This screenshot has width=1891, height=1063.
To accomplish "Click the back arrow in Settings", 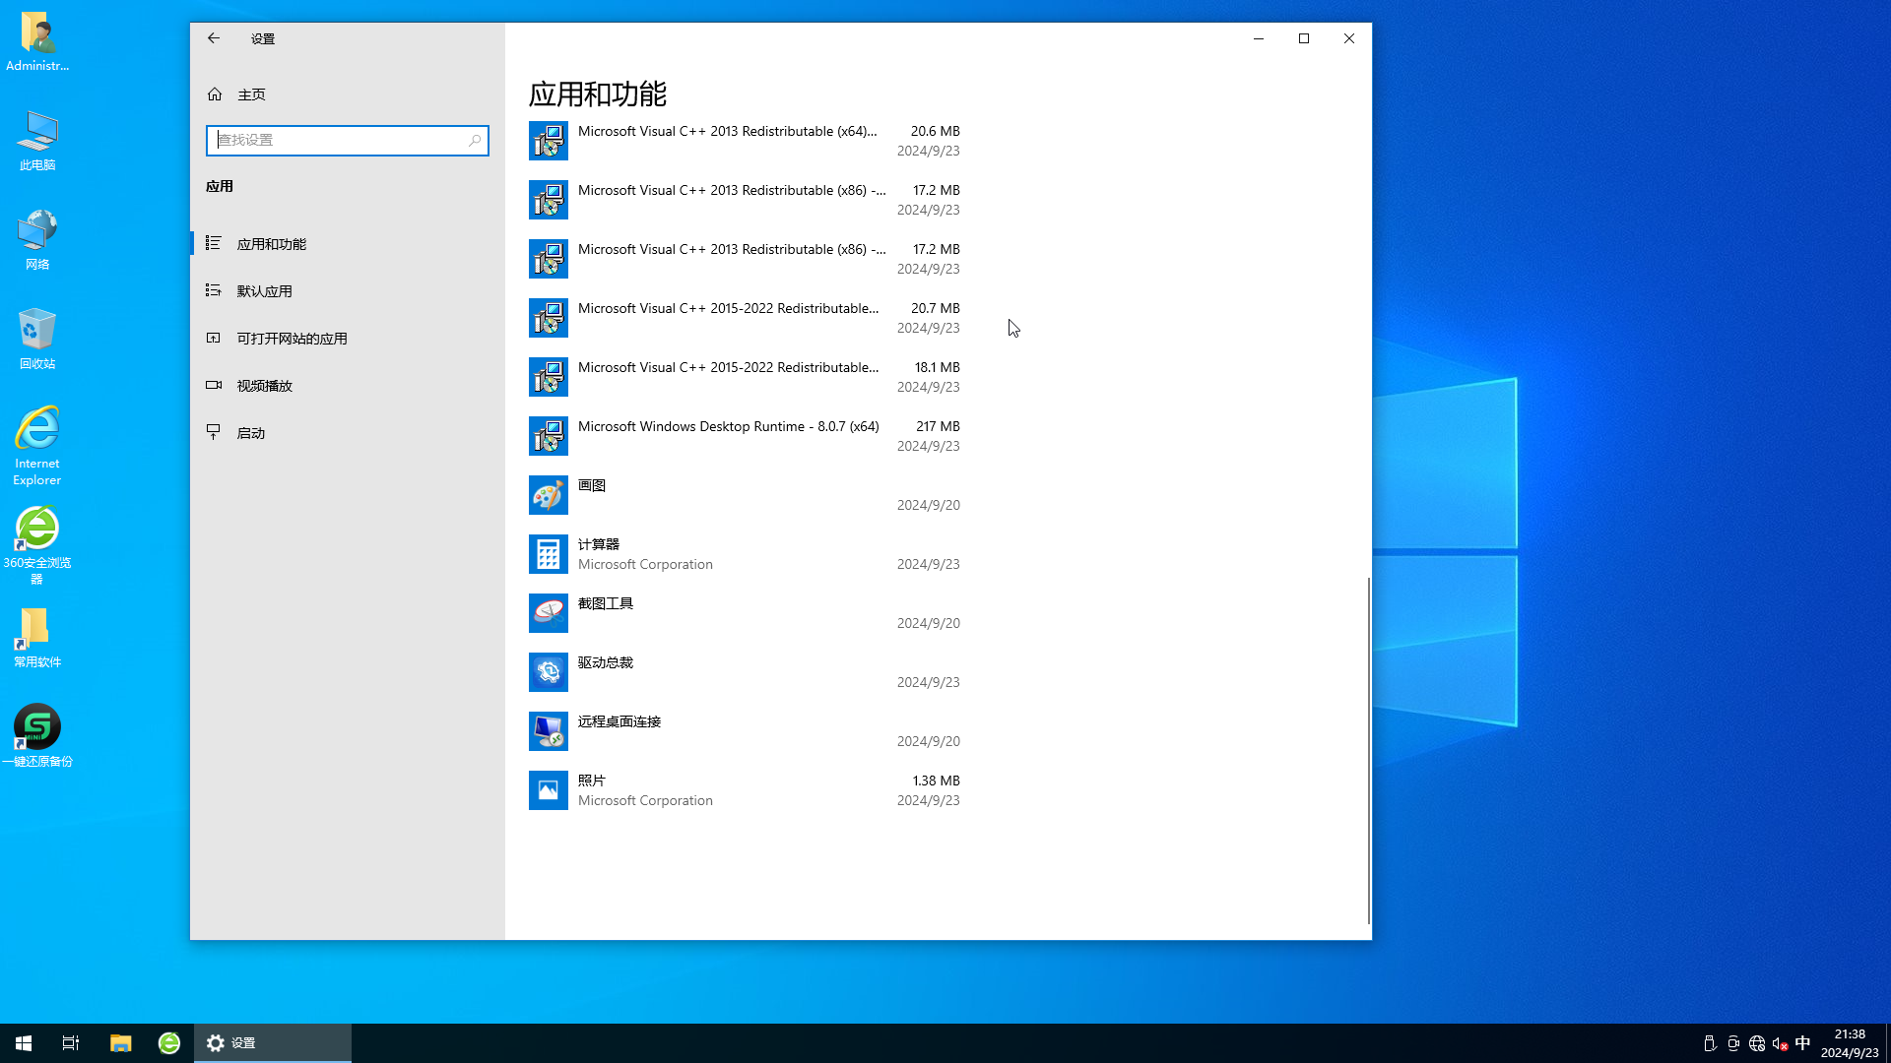I will 214,38.
